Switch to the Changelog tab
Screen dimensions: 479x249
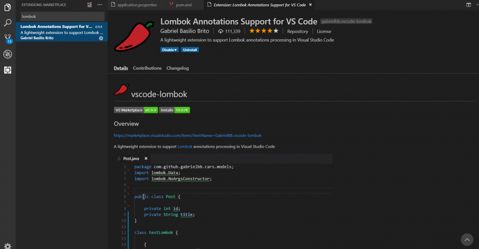pyautogui.click(x=177, y=68)
